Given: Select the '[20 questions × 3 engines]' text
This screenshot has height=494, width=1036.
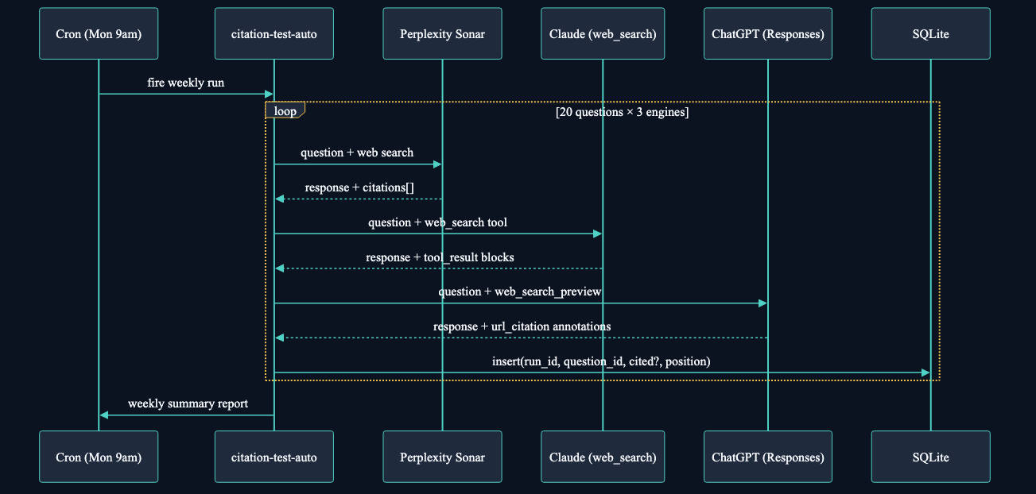Looking at the screenshot, I should click(x=622, y=112).
